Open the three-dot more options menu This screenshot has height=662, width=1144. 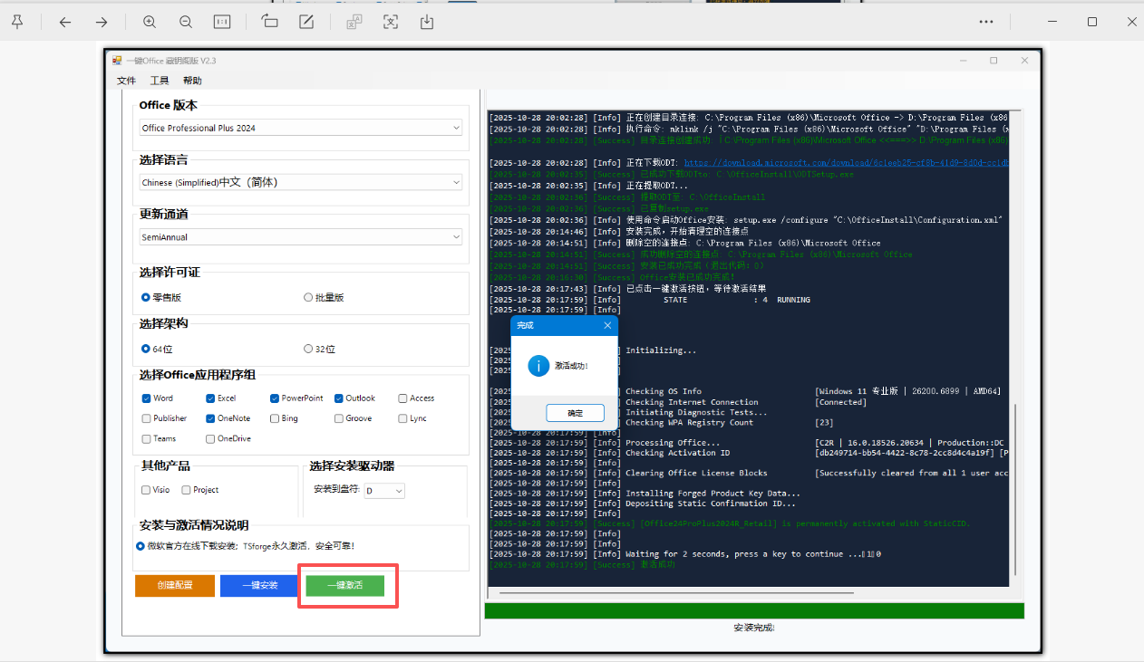(x=986, y=22)
